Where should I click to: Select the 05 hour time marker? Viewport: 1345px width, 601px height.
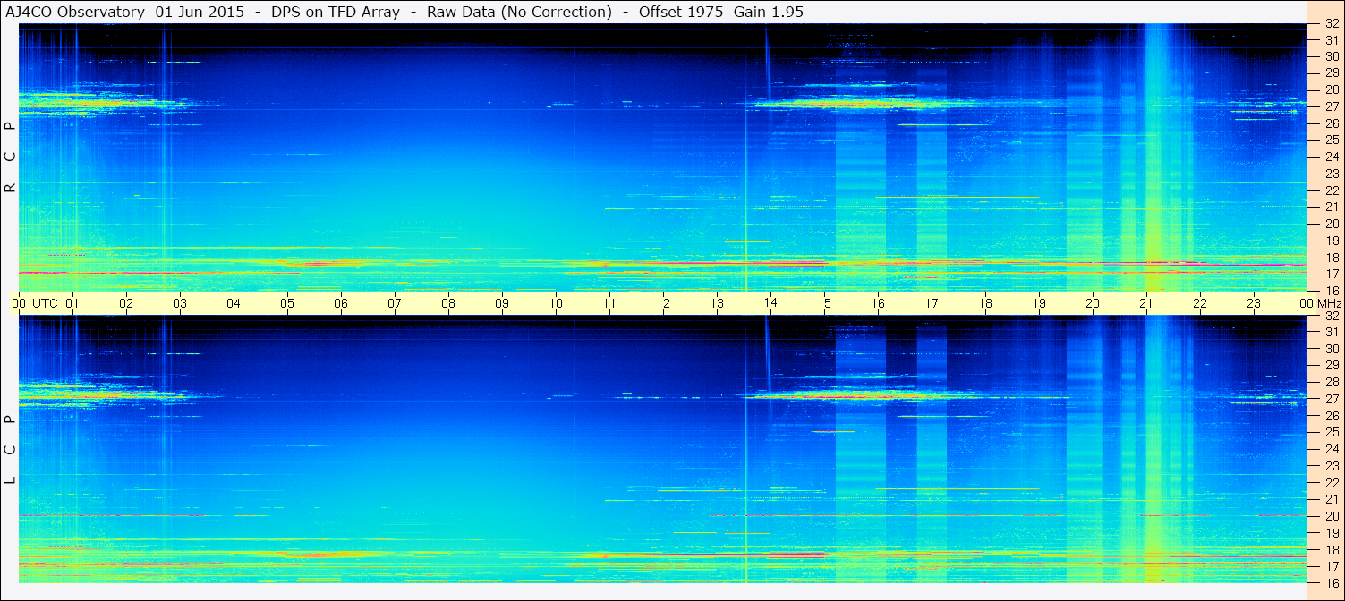pos(287,303)
